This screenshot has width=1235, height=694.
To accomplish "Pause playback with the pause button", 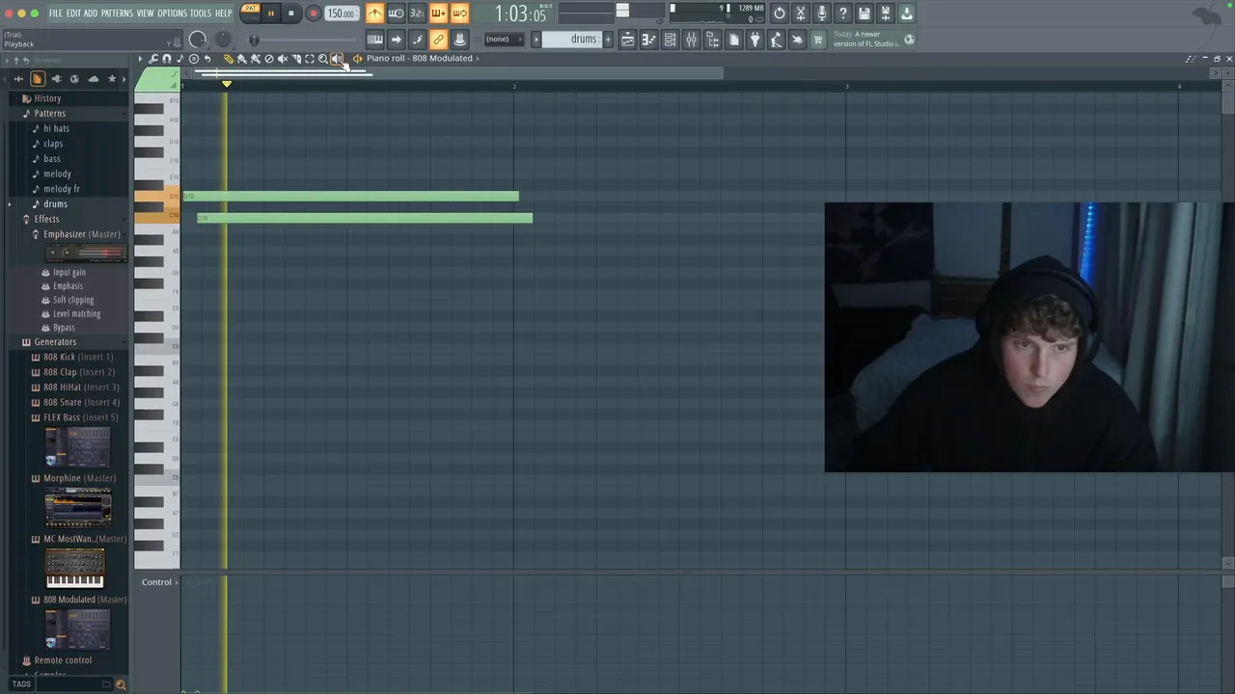I will click(271, 13).
